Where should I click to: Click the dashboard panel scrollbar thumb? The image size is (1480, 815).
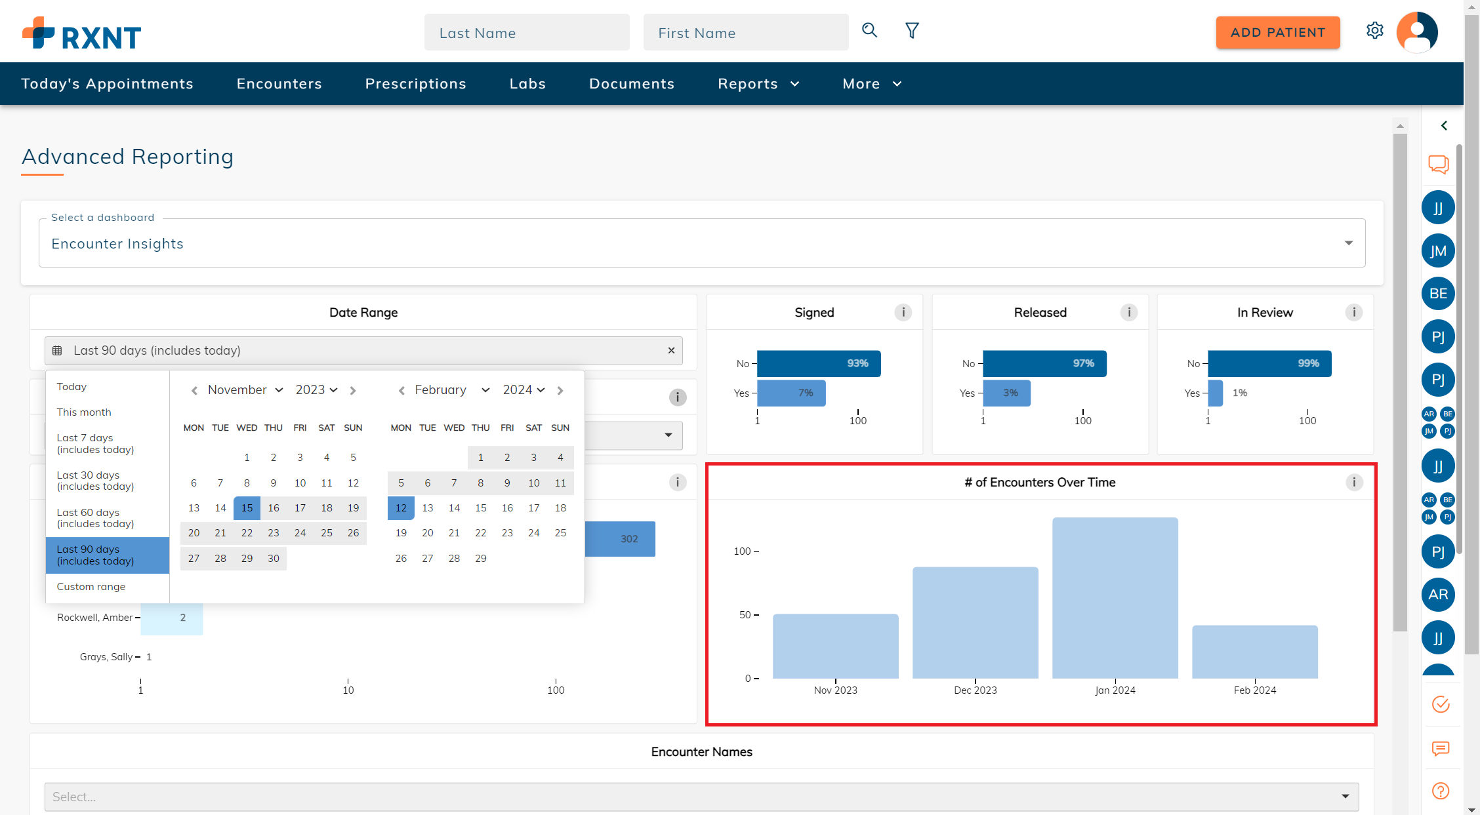coord(1399,382)
